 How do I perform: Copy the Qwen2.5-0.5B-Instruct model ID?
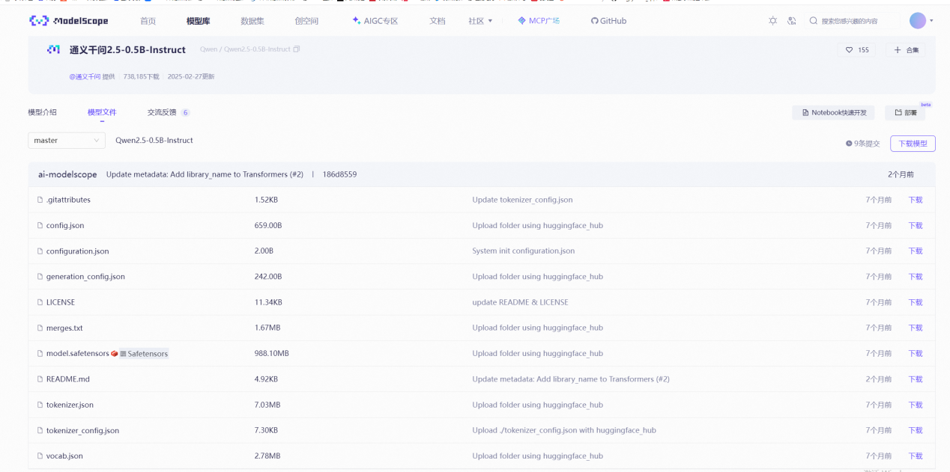(x=297, y=49)
